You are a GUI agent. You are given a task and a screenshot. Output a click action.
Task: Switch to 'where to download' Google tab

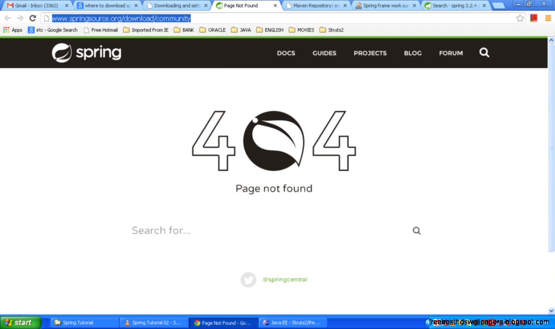(x=107, y=6)
